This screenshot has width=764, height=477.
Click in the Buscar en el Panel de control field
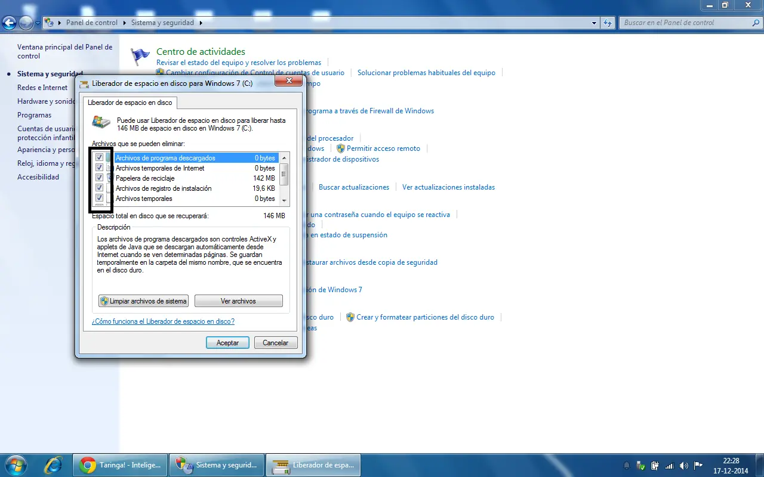point(685,23)
